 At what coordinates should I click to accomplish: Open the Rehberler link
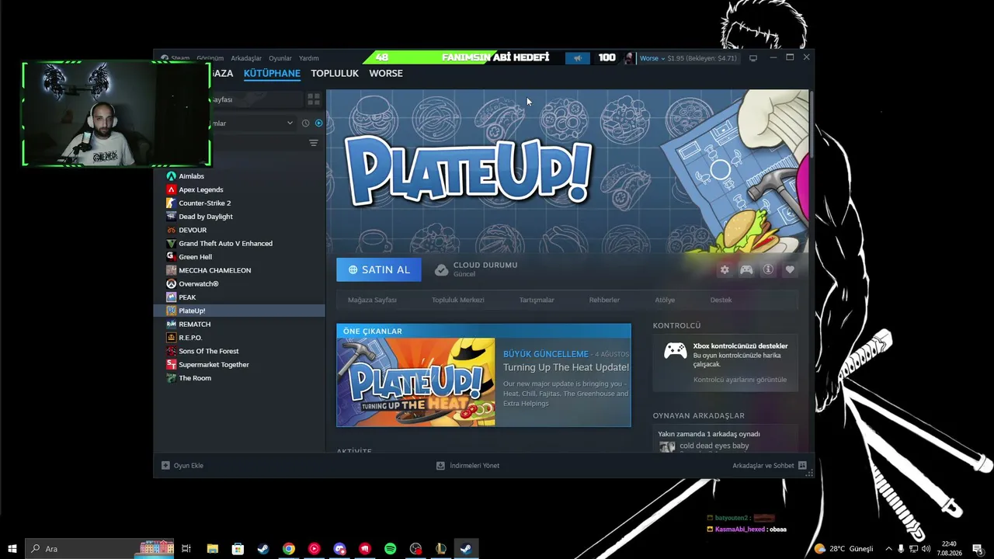click(604, 300)
